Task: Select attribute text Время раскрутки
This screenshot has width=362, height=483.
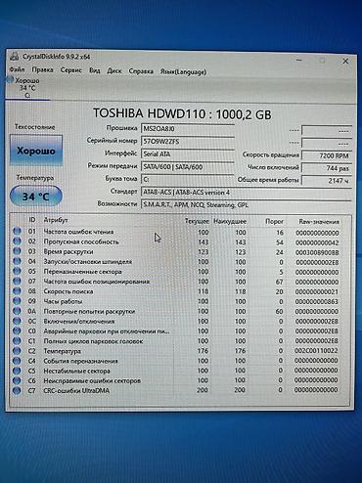Action: 68,251
